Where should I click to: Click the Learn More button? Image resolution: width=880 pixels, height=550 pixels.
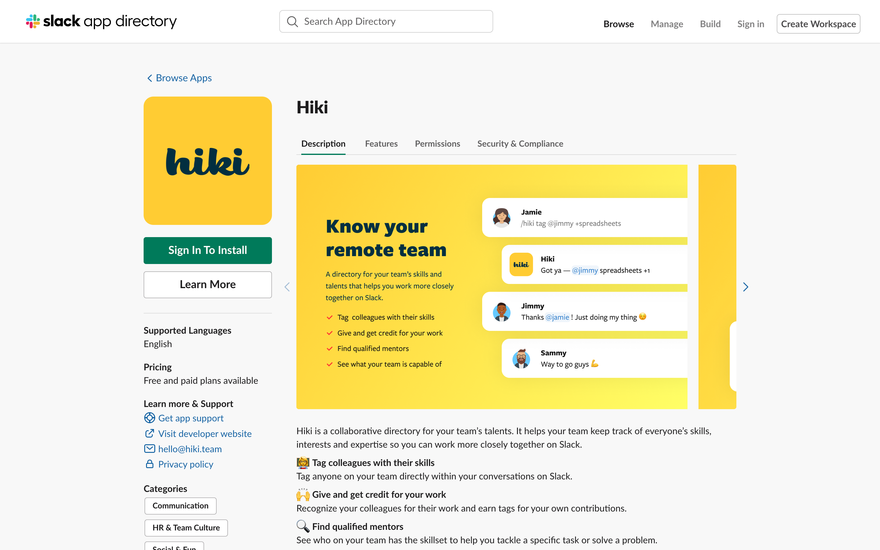coord(208,284)
